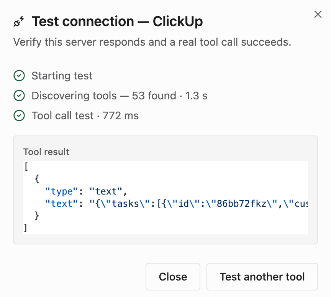Select the Starting test step label
The height and width of the screenshot is (297, 331).
tap(62, 76)
